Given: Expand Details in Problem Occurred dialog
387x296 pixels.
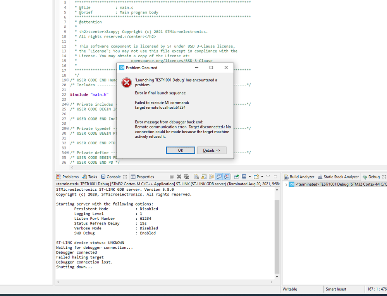Looking at the screenshot, I should pyautogui.click(x=212, y=151).
